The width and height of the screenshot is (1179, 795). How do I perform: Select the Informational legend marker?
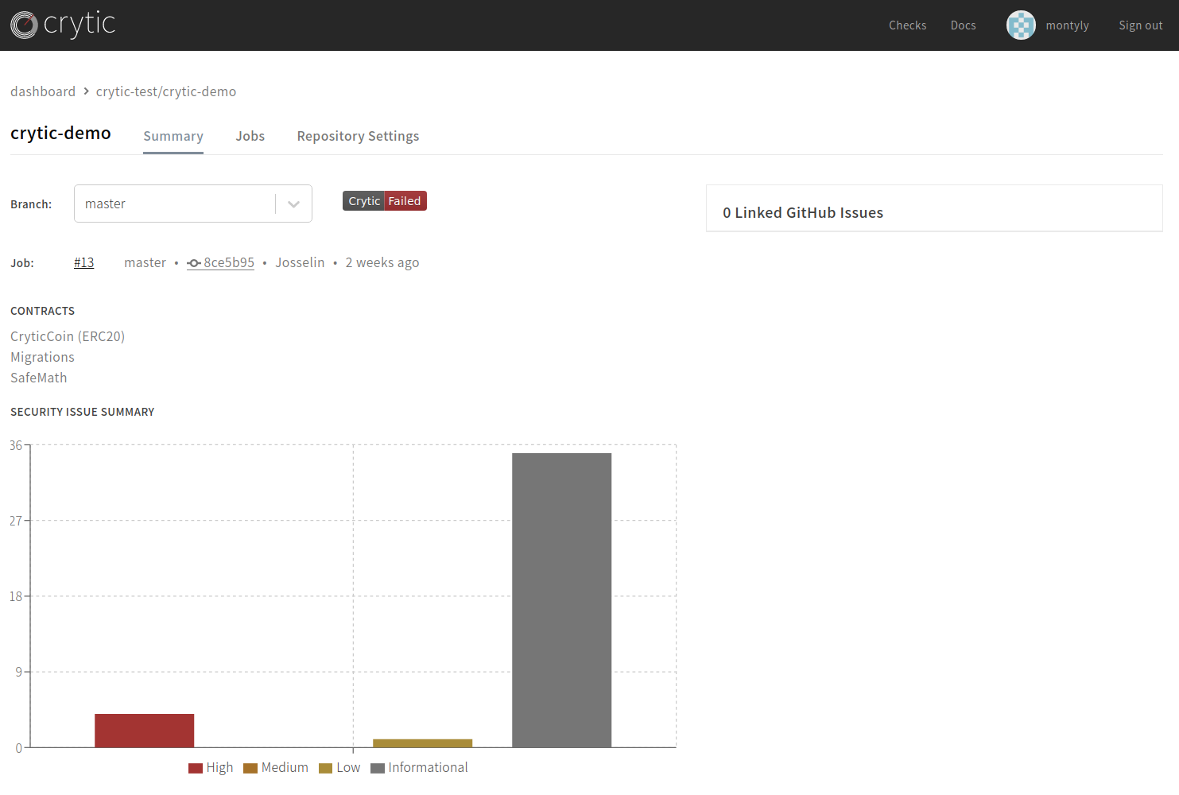tap(378, 767)
